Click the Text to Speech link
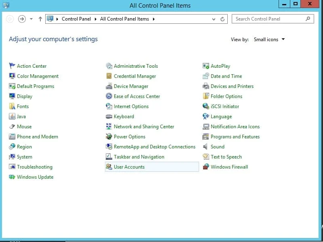 coord(226,157)
